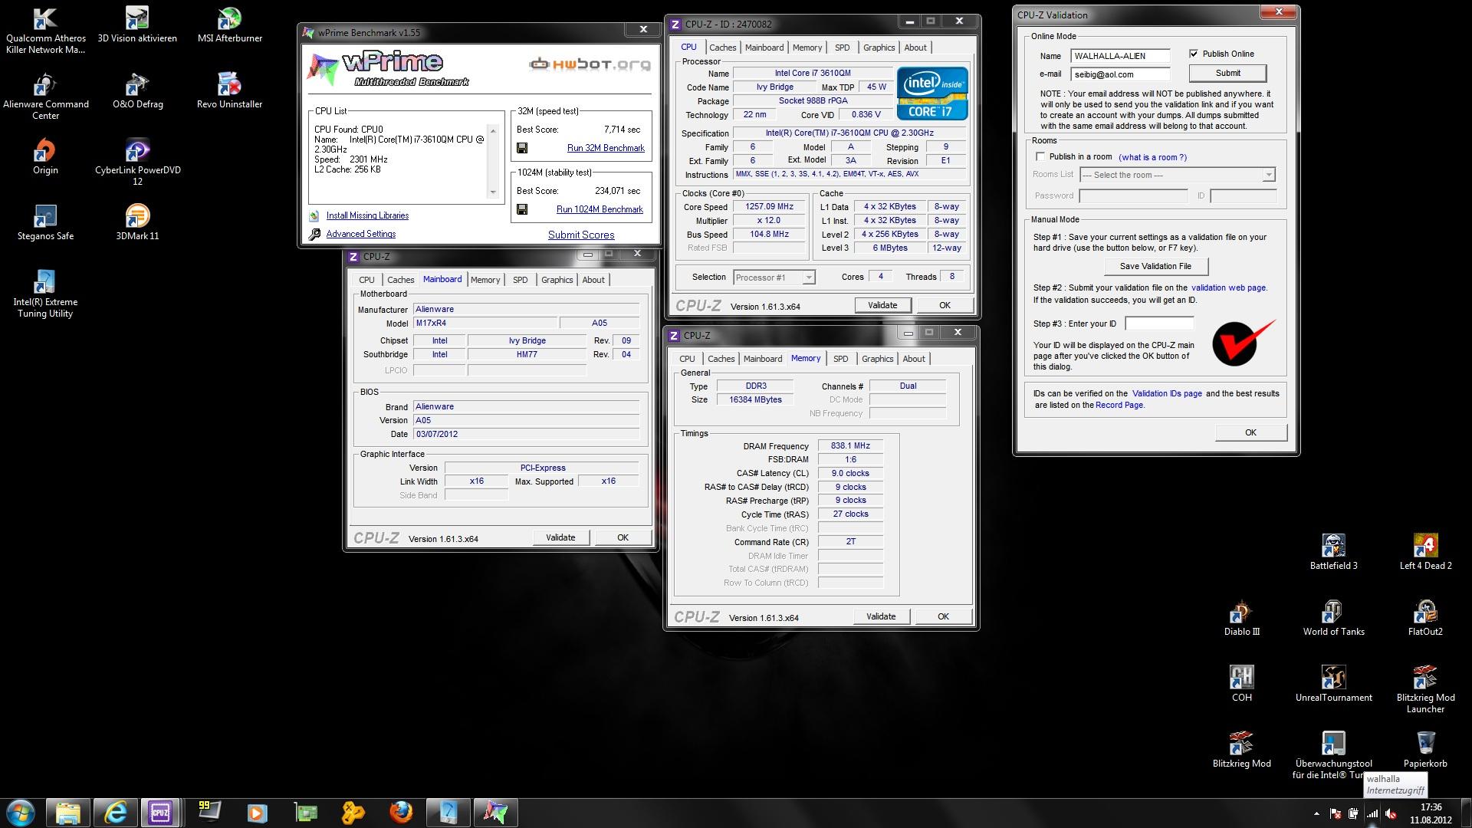Click the 'what is a room ?' link

(1152, 157)
